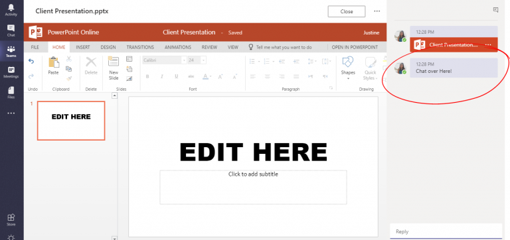Click the Format Painter brush icon
Viewport: 510px width, 240px height.
(68, 78)
